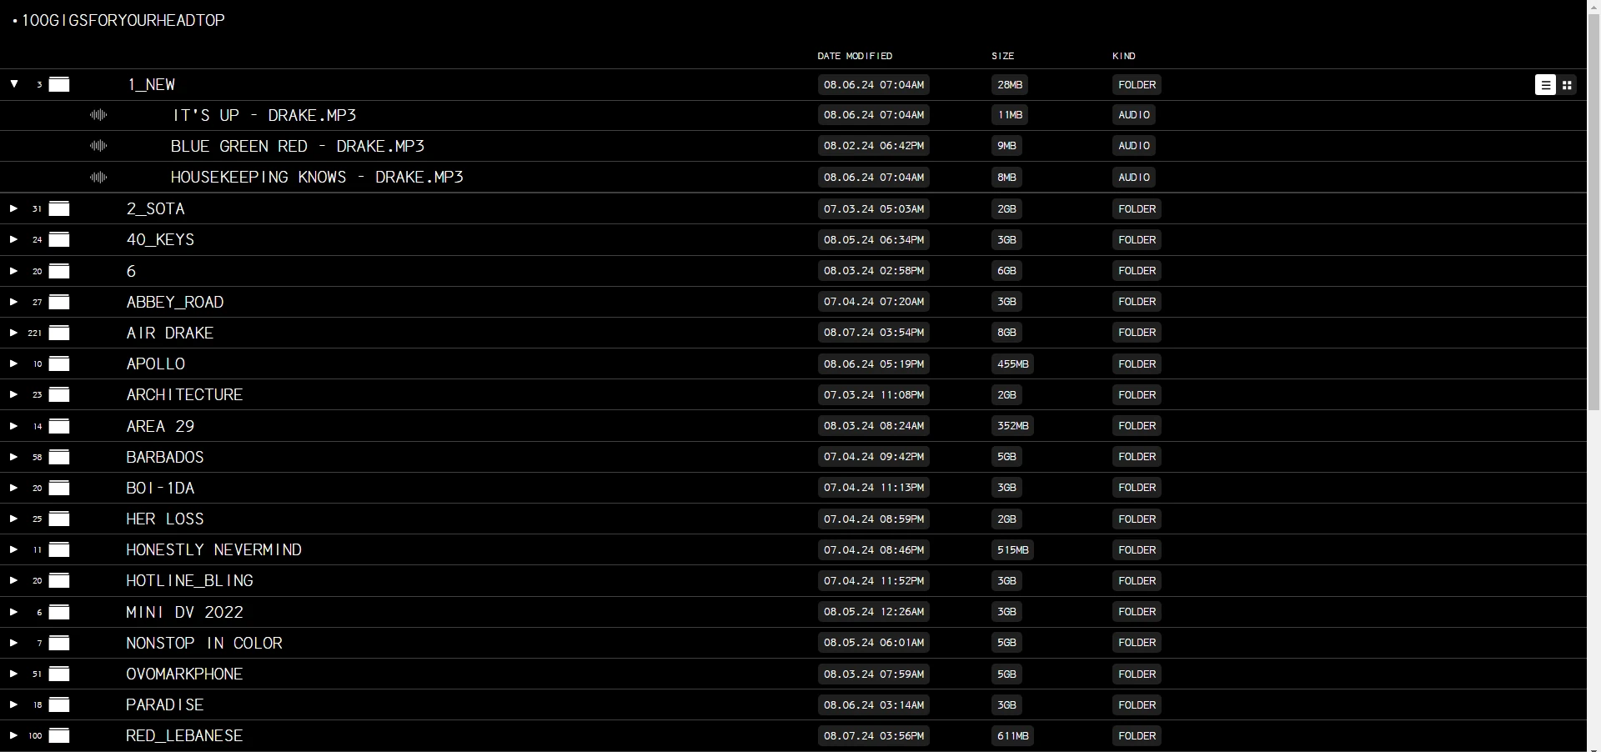Sort by the DATE MODIFIED column
Viewport: 1601px width, 752px height.
[855, 56]
